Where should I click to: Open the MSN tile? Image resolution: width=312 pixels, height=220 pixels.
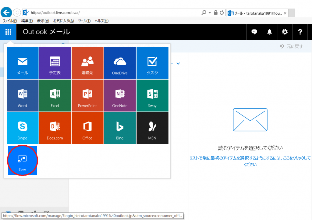[152, 128]
